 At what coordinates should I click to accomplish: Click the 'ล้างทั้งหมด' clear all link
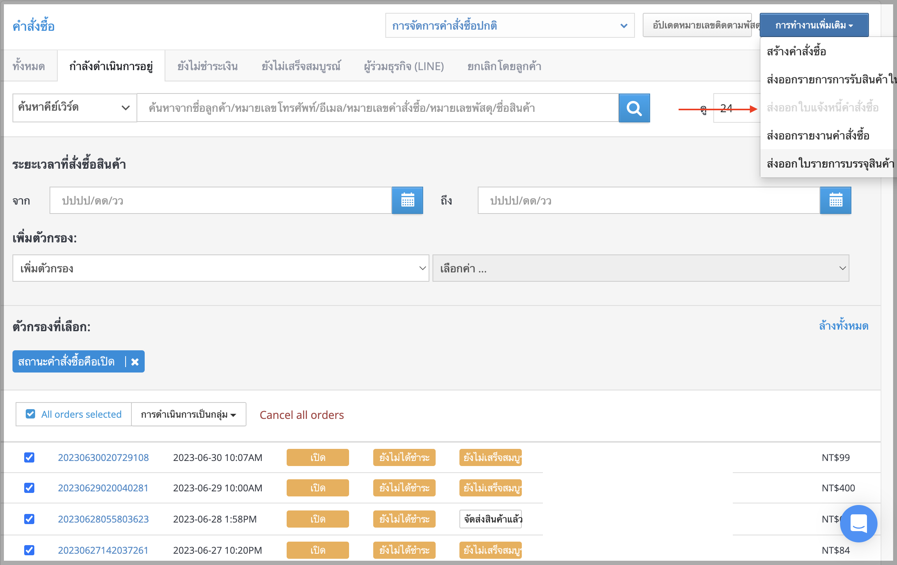click(x=844, y=326)
